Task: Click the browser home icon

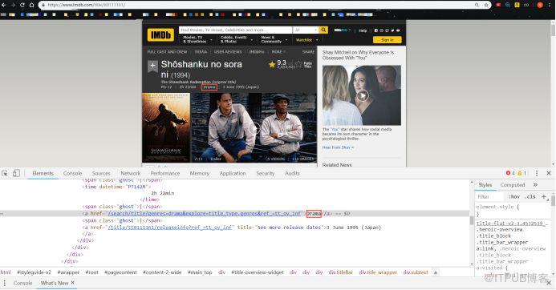Action: [x=31, y=5]
